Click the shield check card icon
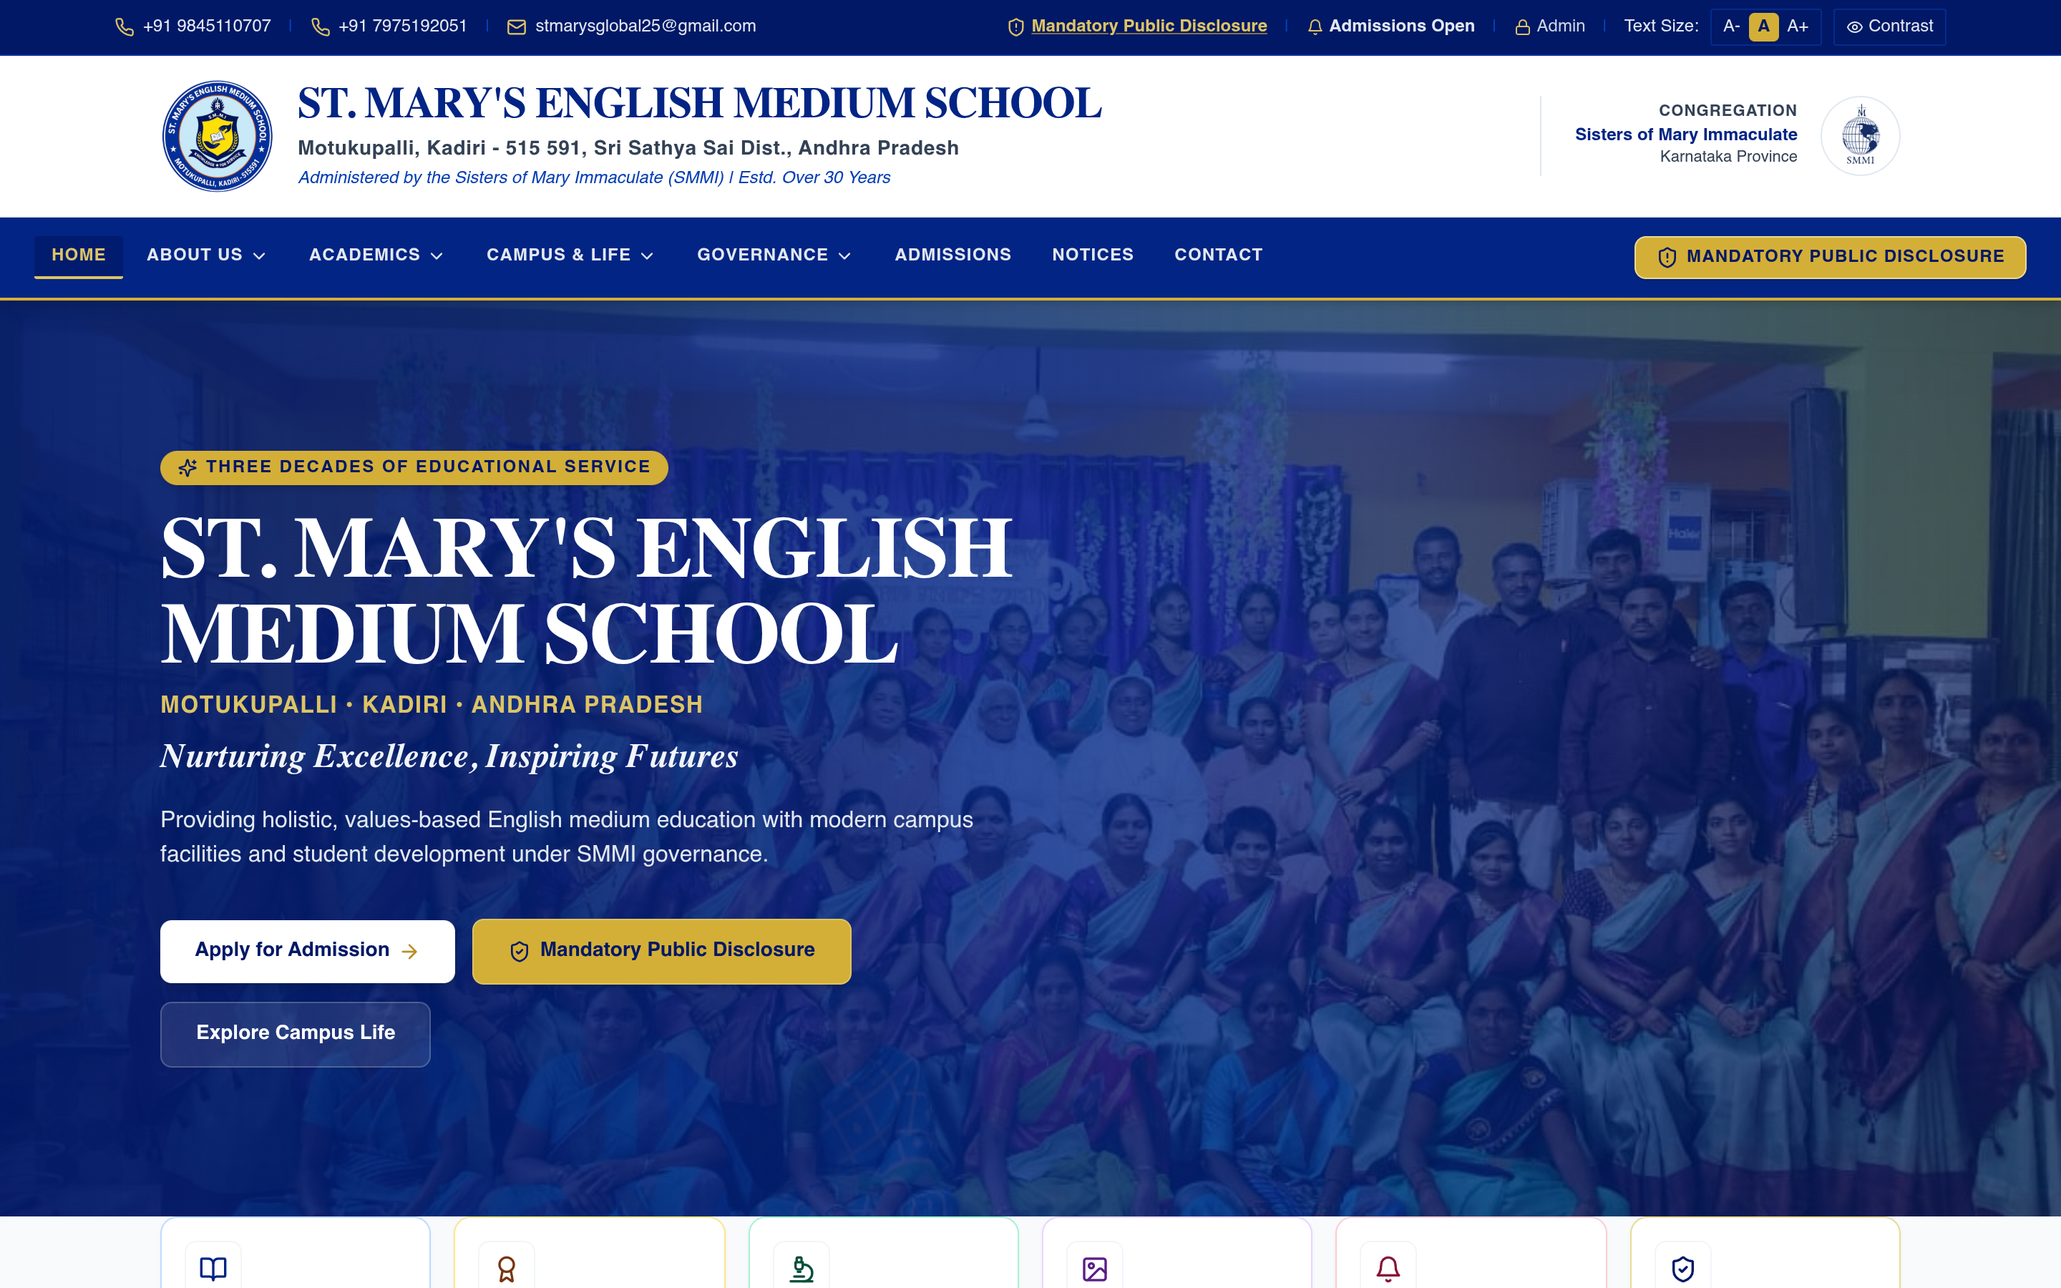2061x1288 pixels. pyautogui.click(x=1683, y=1269)
